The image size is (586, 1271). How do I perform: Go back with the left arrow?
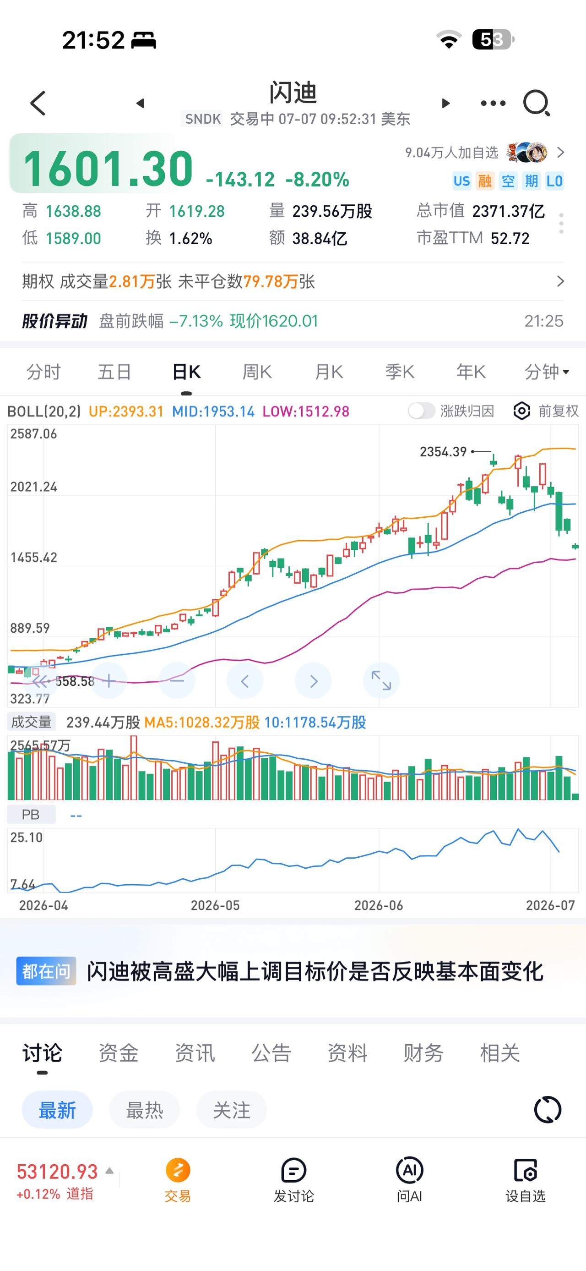(38, 103)
